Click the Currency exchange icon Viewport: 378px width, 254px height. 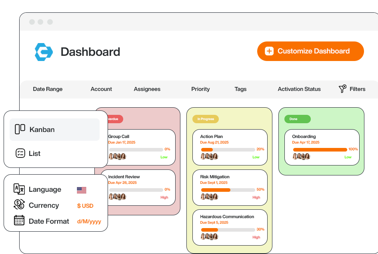[x=19, y=205]
